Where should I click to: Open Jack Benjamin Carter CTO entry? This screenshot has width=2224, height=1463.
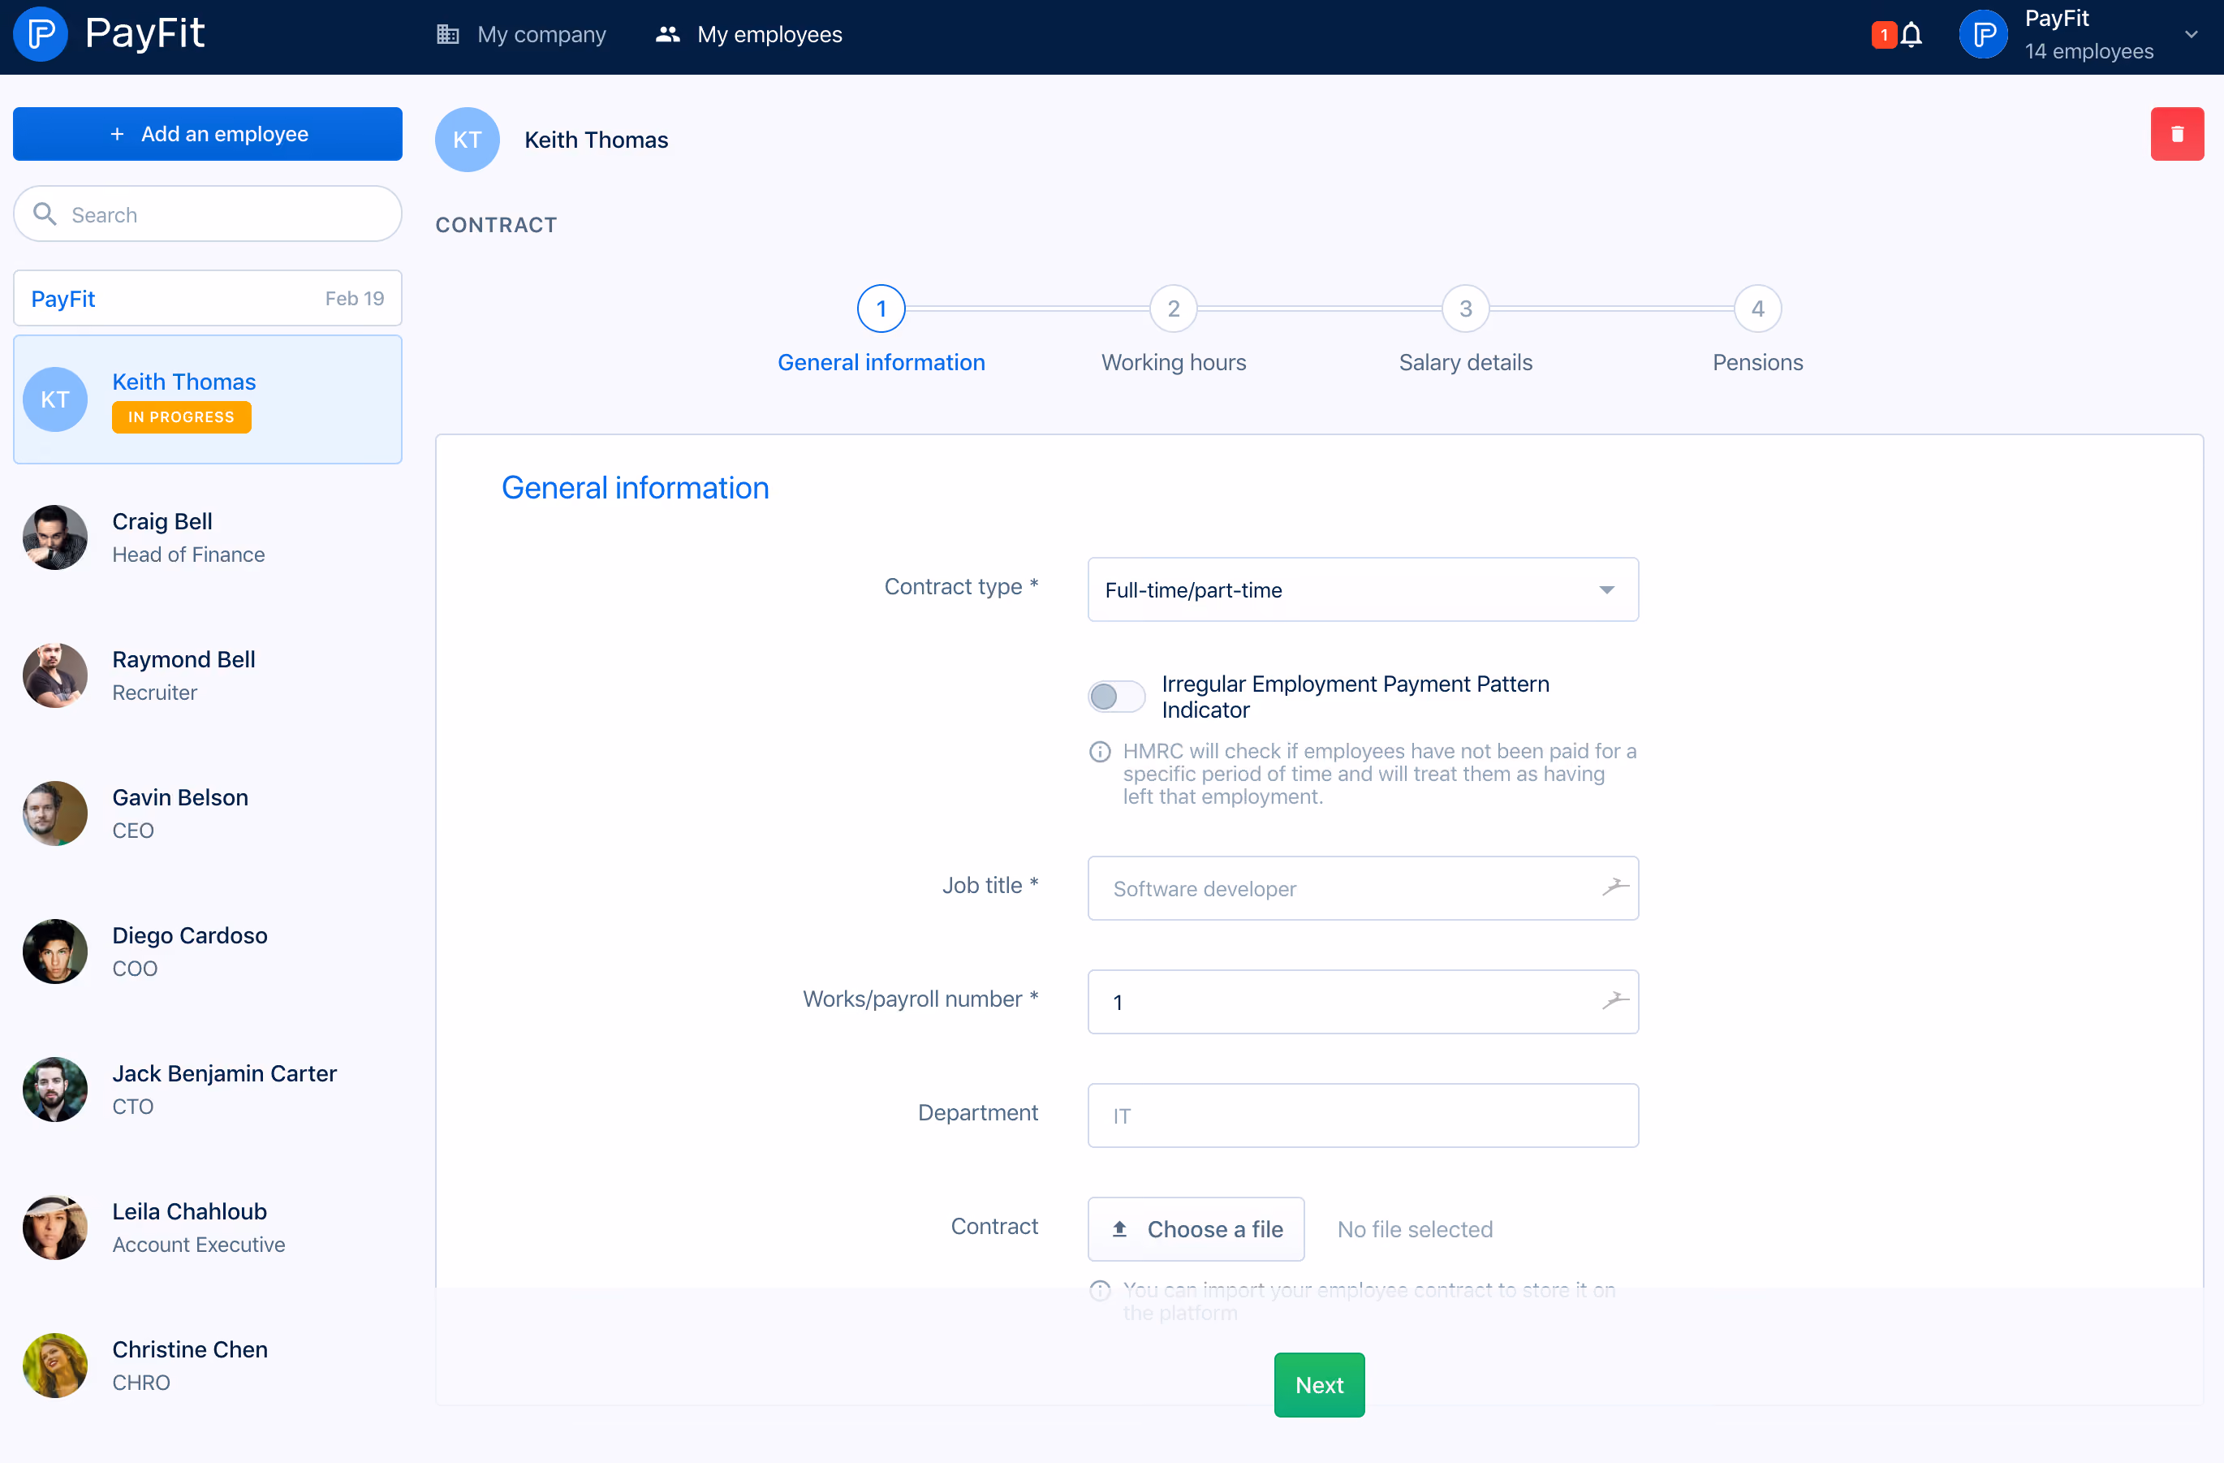208,1089
